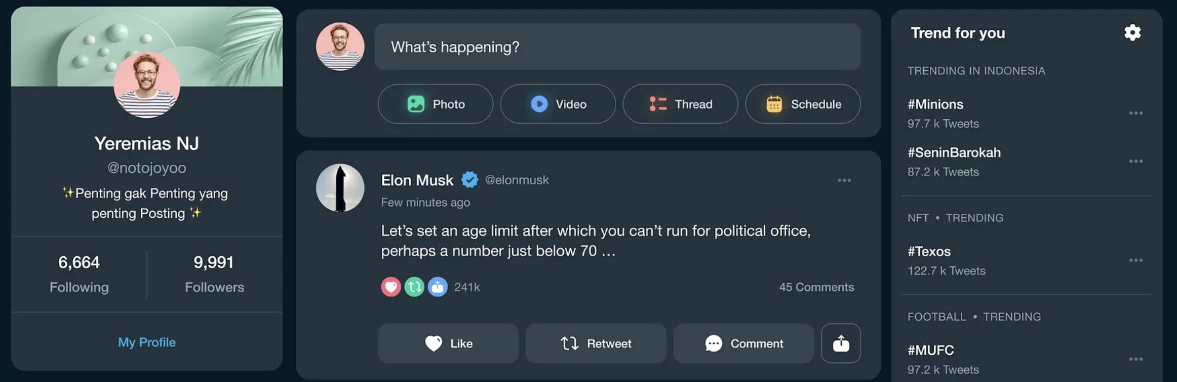
Task: Like Elon Musk's tweet
Action: pos(448,344)
